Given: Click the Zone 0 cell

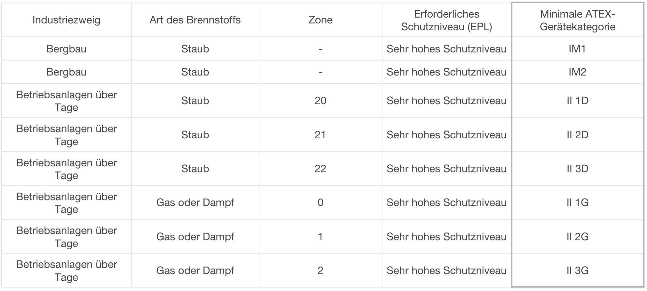Looking at the screenshot, I should coord(320,202).
